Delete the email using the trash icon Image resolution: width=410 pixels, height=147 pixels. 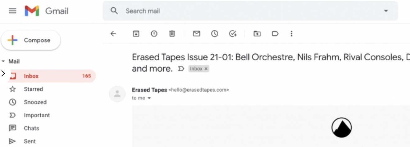[172, 34]
